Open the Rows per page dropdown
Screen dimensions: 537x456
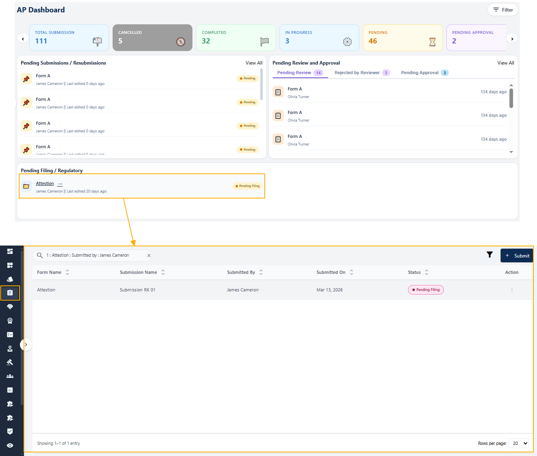[519, 443]
